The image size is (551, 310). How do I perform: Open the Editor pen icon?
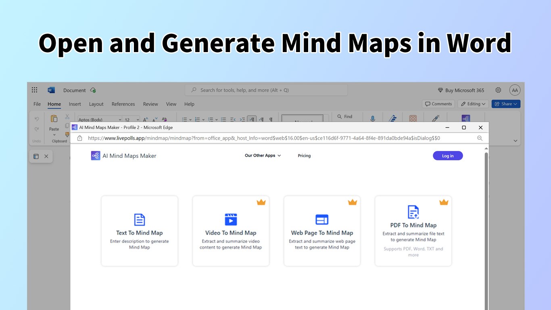(393, 118)
